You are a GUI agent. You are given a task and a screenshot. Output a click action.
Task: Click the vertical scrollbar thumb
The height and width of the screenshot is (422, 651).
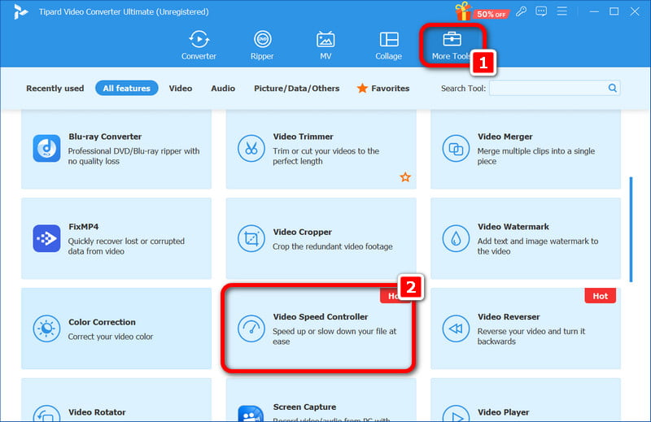pyautogui.click(x=631, y=229)
